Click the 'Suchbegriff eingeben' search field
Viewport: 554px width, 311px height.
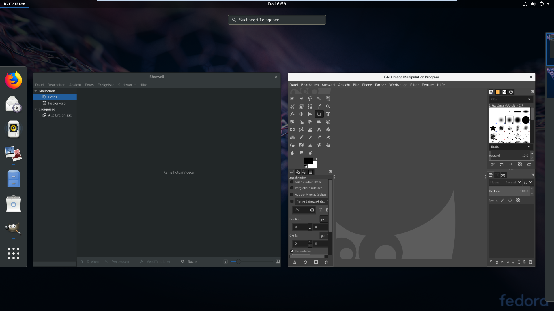(x=277, y=20)
